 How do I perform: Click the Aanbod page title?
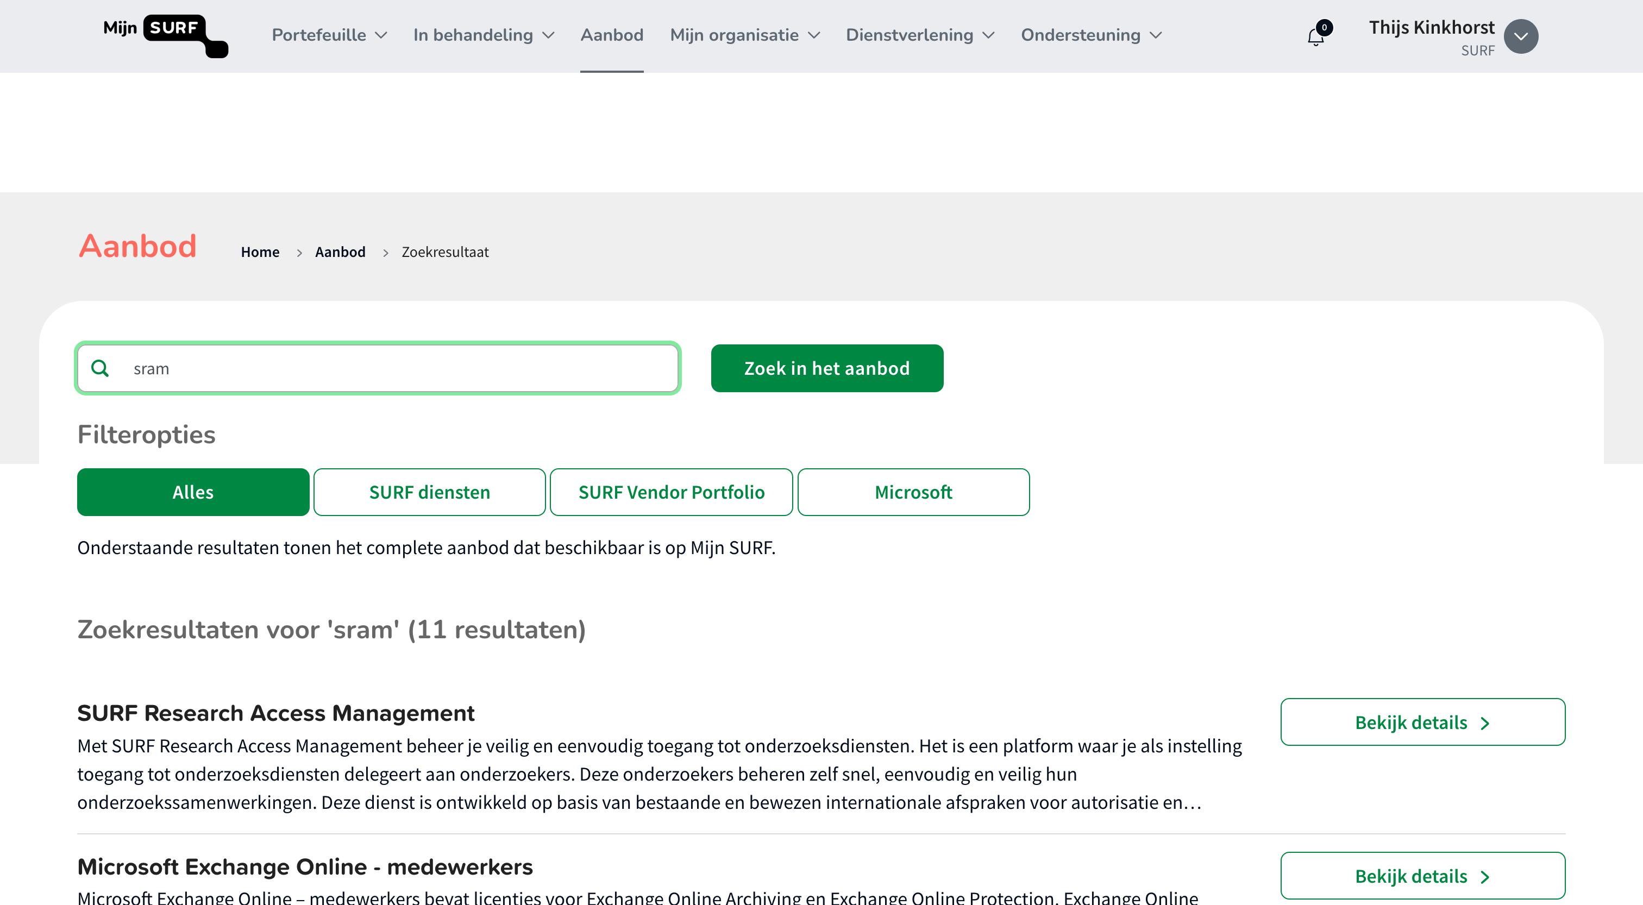point(138,246)
